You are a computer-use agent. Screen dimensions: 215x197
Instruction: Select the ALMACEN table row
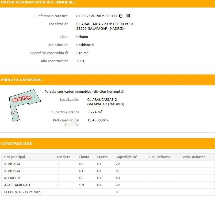[x=107, y=178]
